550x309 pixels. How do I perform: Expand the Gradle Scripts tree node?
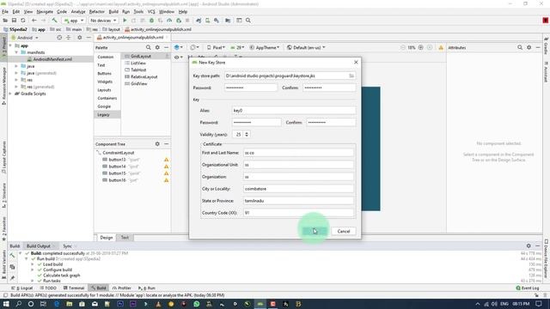click(x=10, y=94)
